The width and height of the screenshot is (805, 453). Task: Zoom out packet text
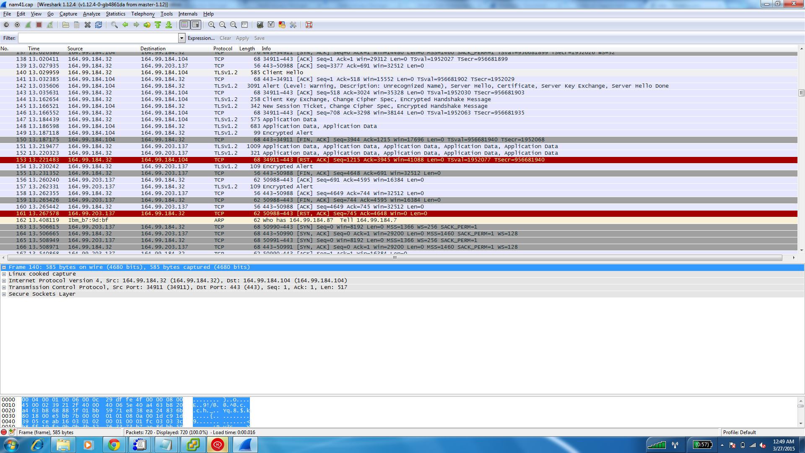pos(223,25)
